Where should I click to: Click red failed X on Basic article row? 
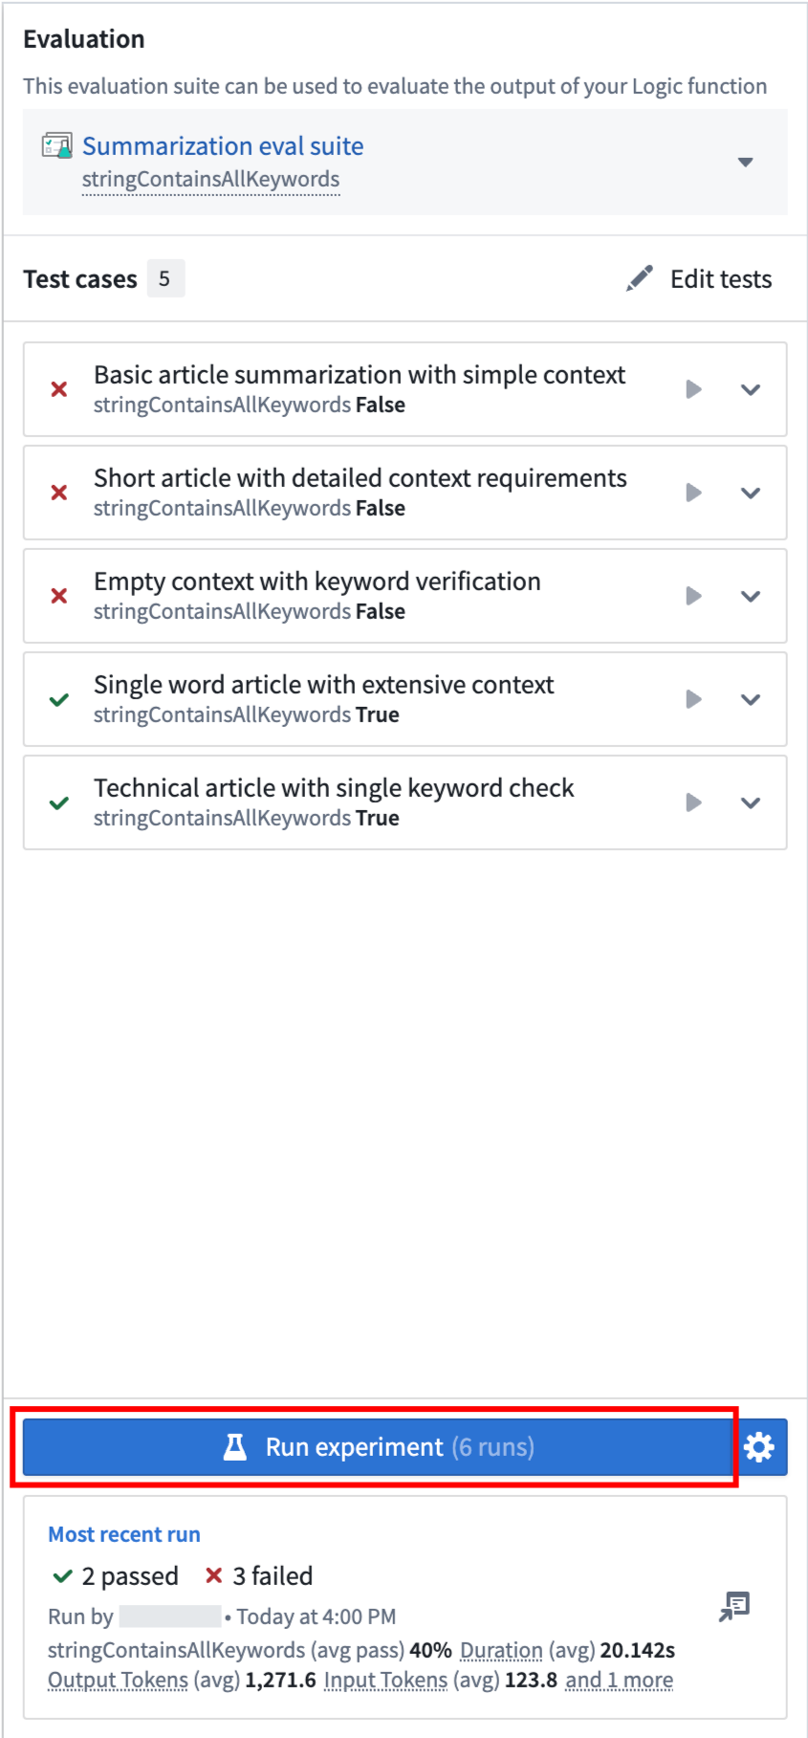(59, 389)
